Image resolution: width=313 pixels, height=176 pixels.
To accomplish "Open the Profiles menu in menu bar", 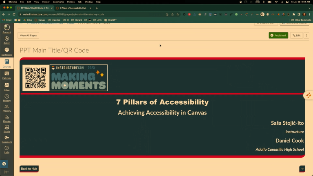I will tap(71, 2).
